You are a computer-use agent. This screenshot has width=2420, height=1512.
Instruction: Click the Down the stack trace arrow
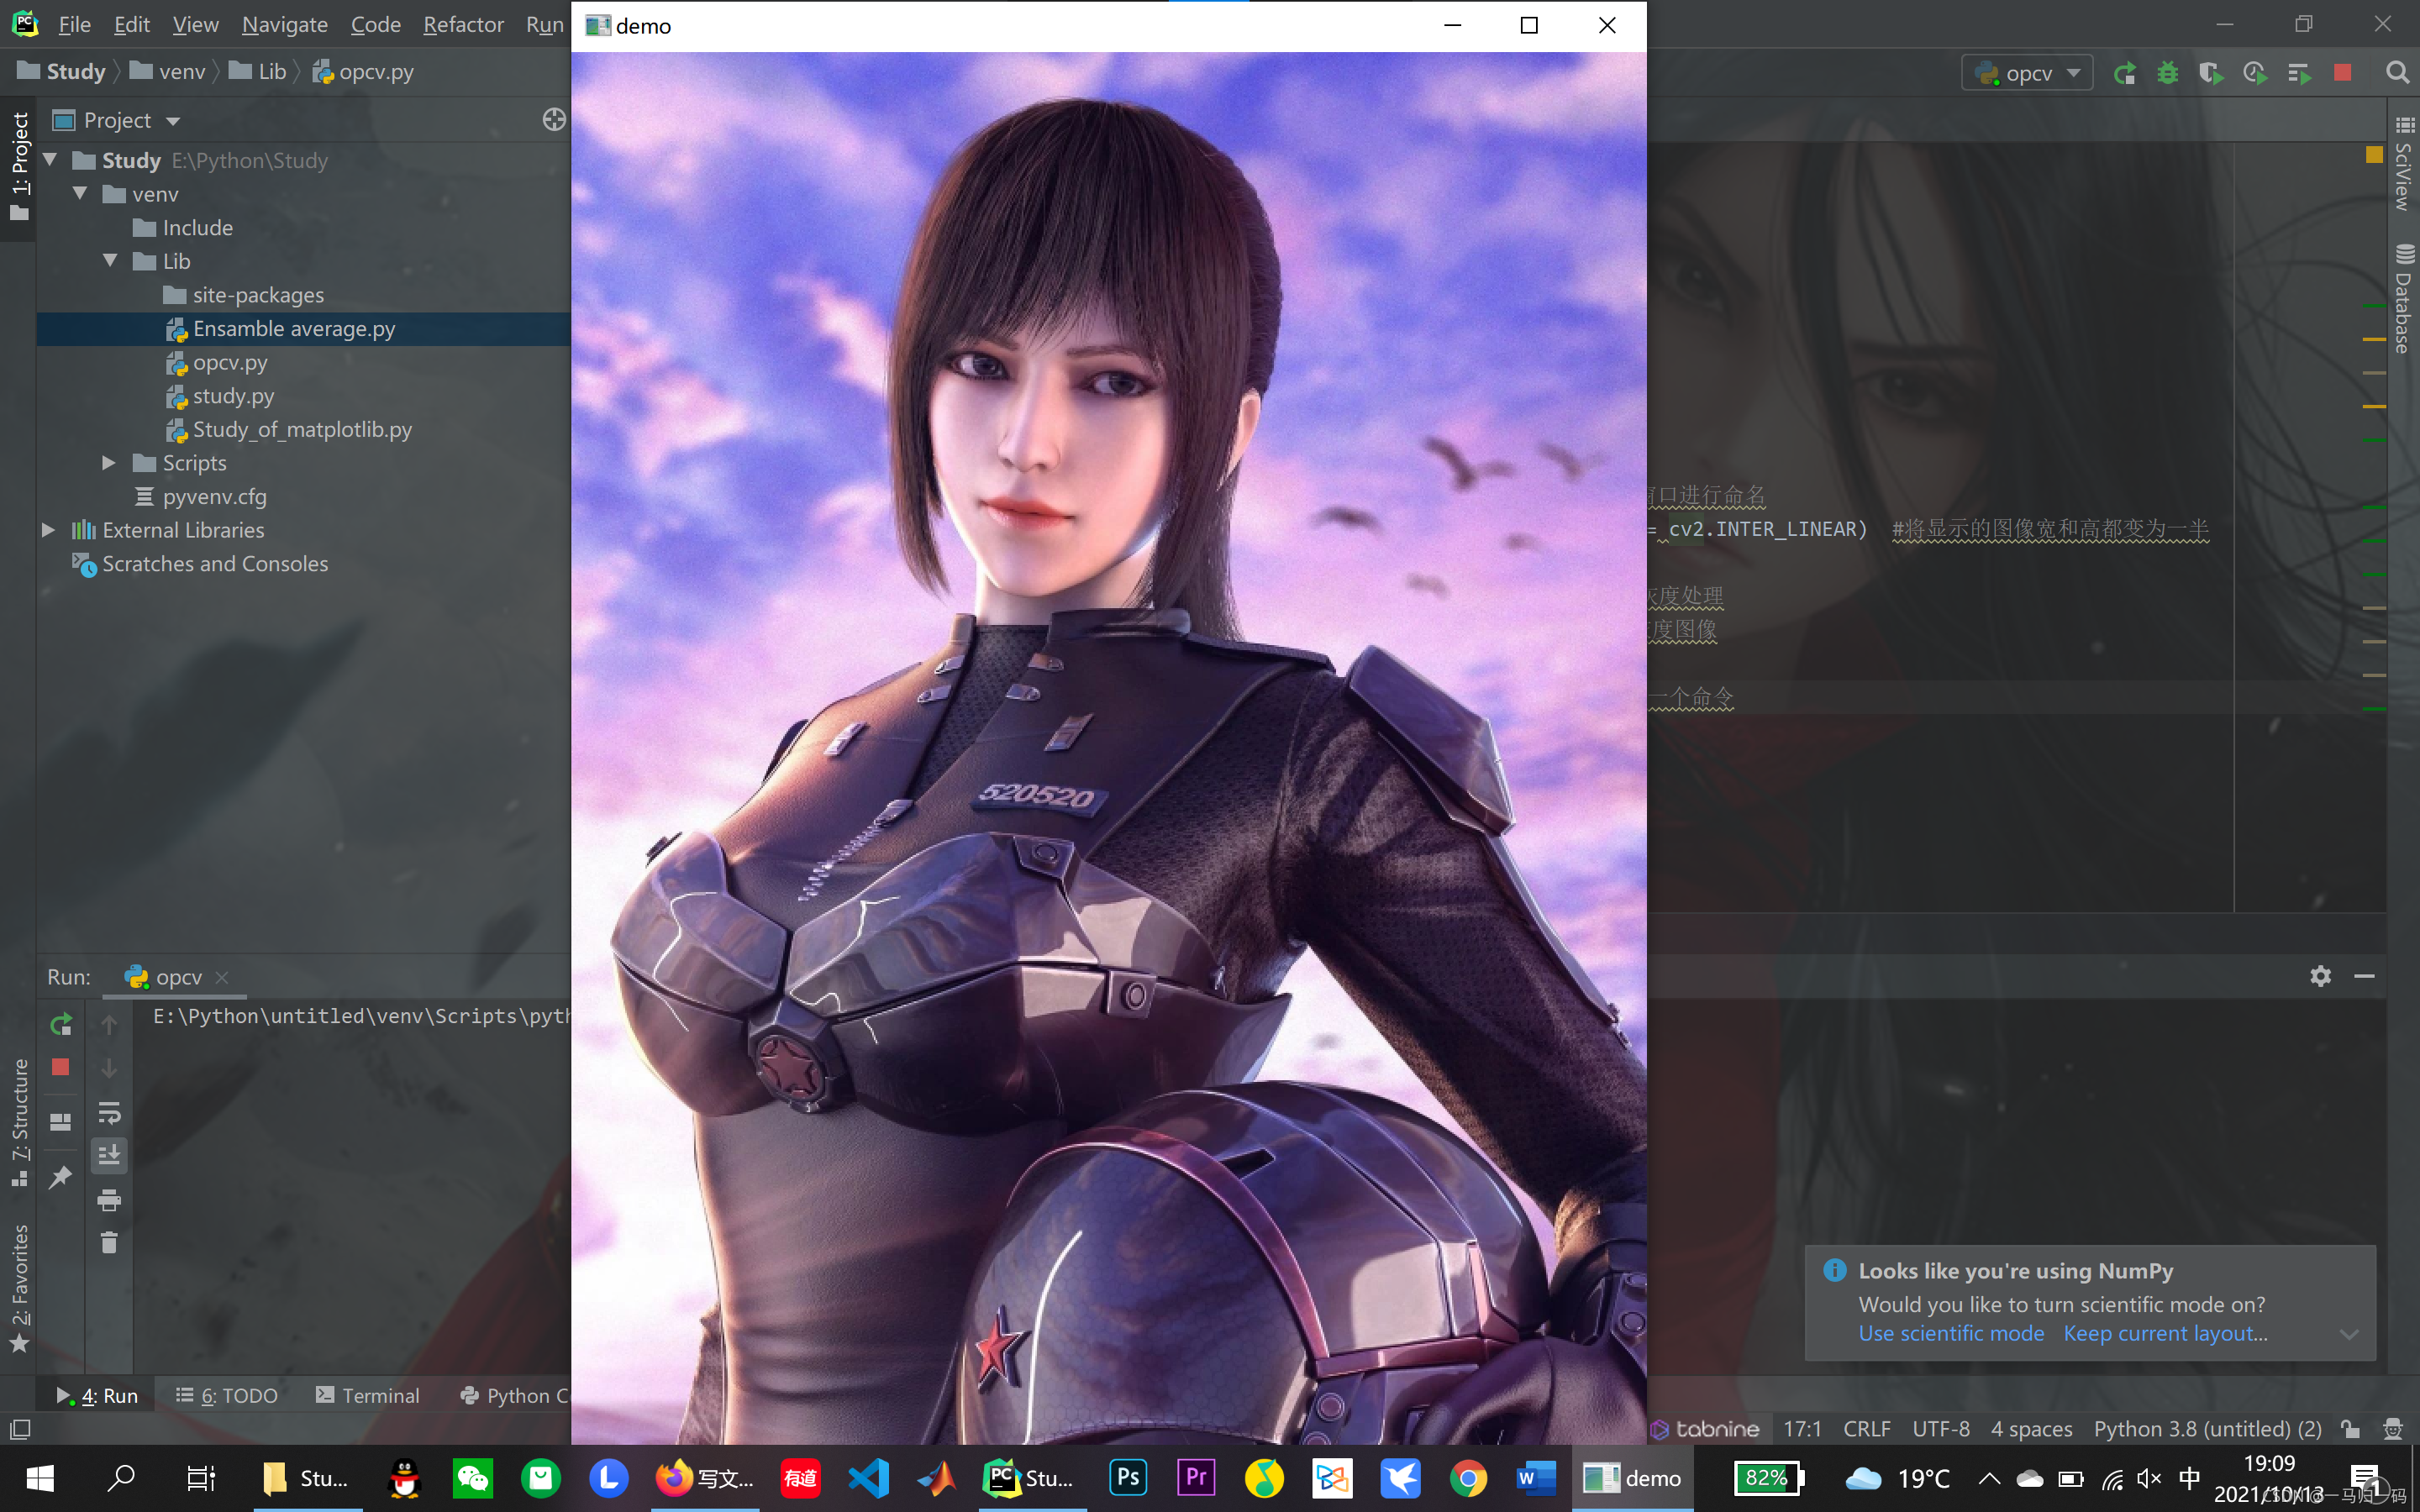(109, 1068)
